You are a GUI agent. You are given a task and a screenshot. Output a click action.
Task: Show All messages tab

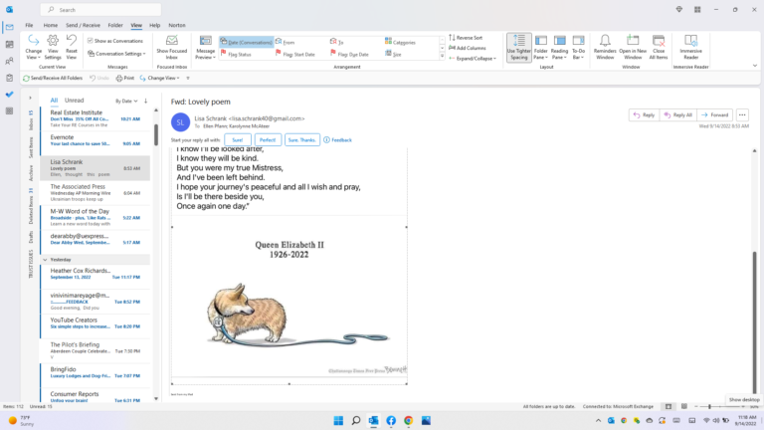point(54,101)
